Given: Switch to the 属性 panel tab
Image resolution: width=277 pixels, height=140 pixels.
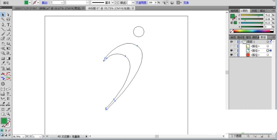Looking at the screenshot, I should click(248, 37).
